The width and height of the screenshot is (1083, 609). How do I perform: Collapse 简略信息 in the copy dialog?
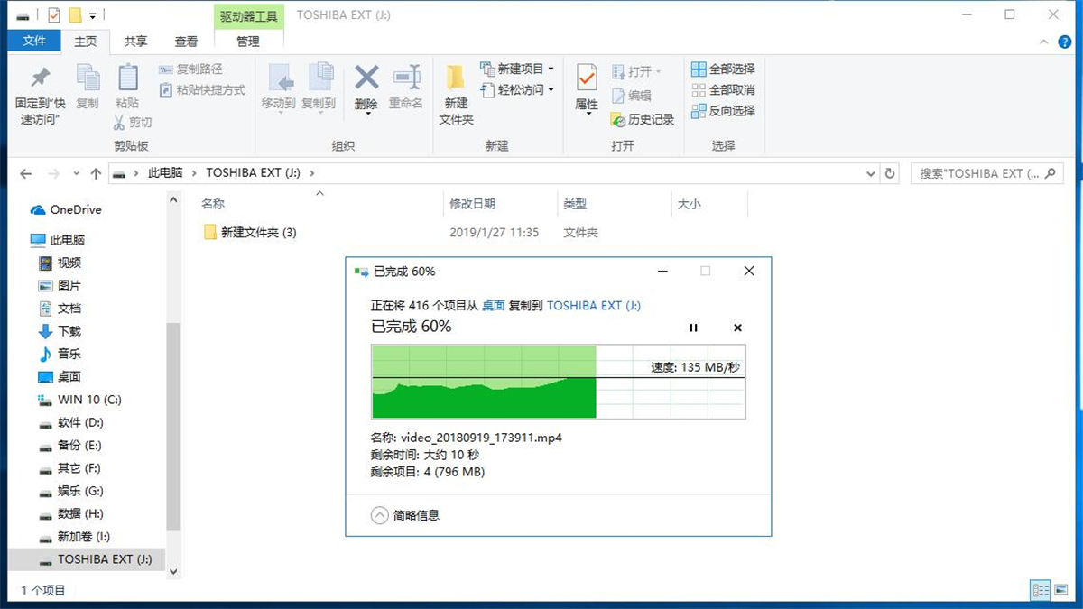[379, 515]
